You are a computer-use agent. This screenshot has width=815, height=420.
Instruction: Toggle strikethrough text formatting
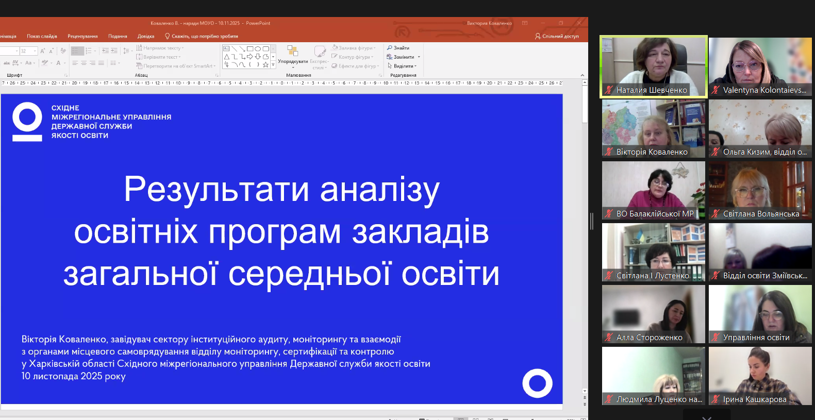pyautogui.click(x=7, y=63)
